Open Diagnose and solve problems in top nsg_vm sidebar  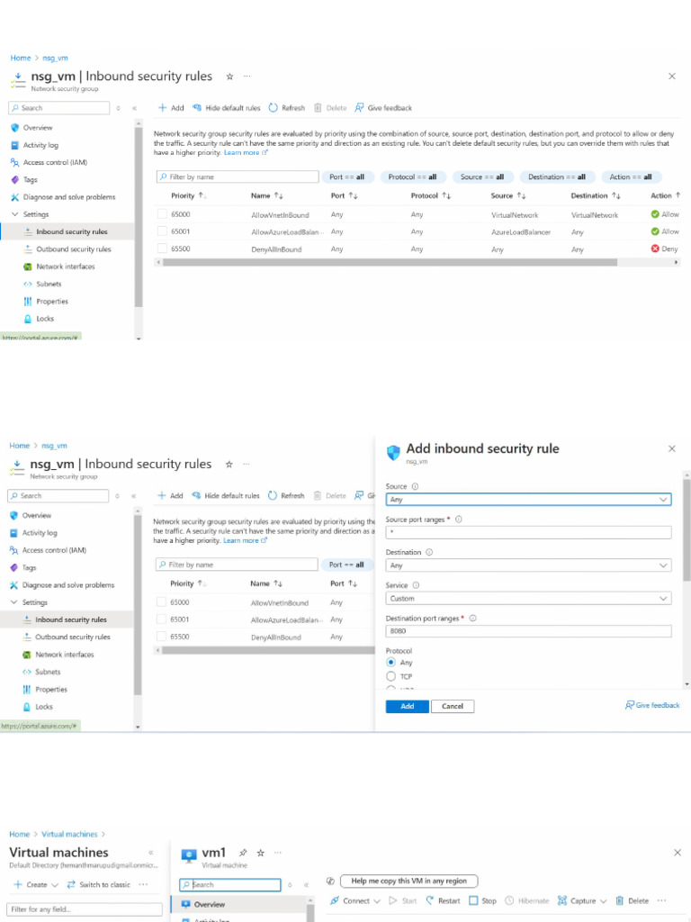point(69,197)
